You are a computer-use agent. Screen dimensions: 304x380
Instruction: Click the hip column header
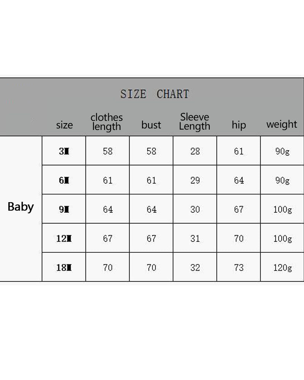click(x=239, y=125)
